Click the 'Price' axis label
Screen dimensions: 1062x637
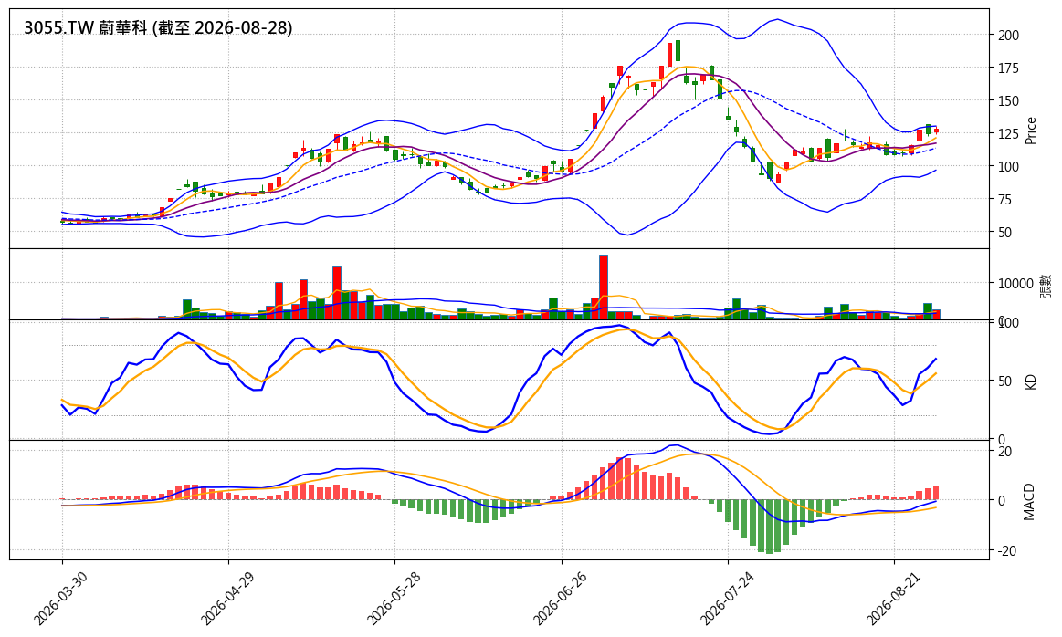click(1032, 131)
